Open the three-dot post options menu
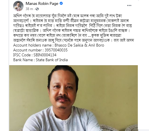This screenshot has width=149, height=131. [x=129, y=5]
